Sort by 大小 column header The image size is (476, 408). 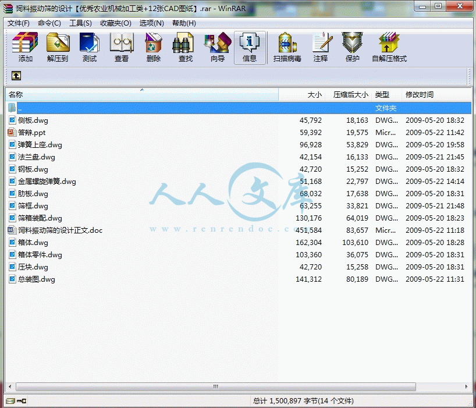[x=302, y=95]
